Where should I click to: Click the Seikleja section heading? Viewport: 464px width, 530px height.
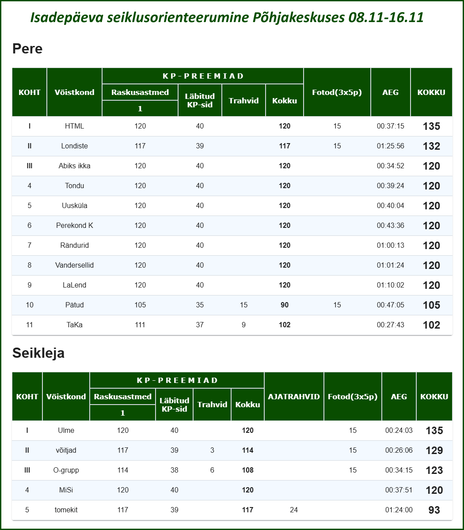coord(38,353)
